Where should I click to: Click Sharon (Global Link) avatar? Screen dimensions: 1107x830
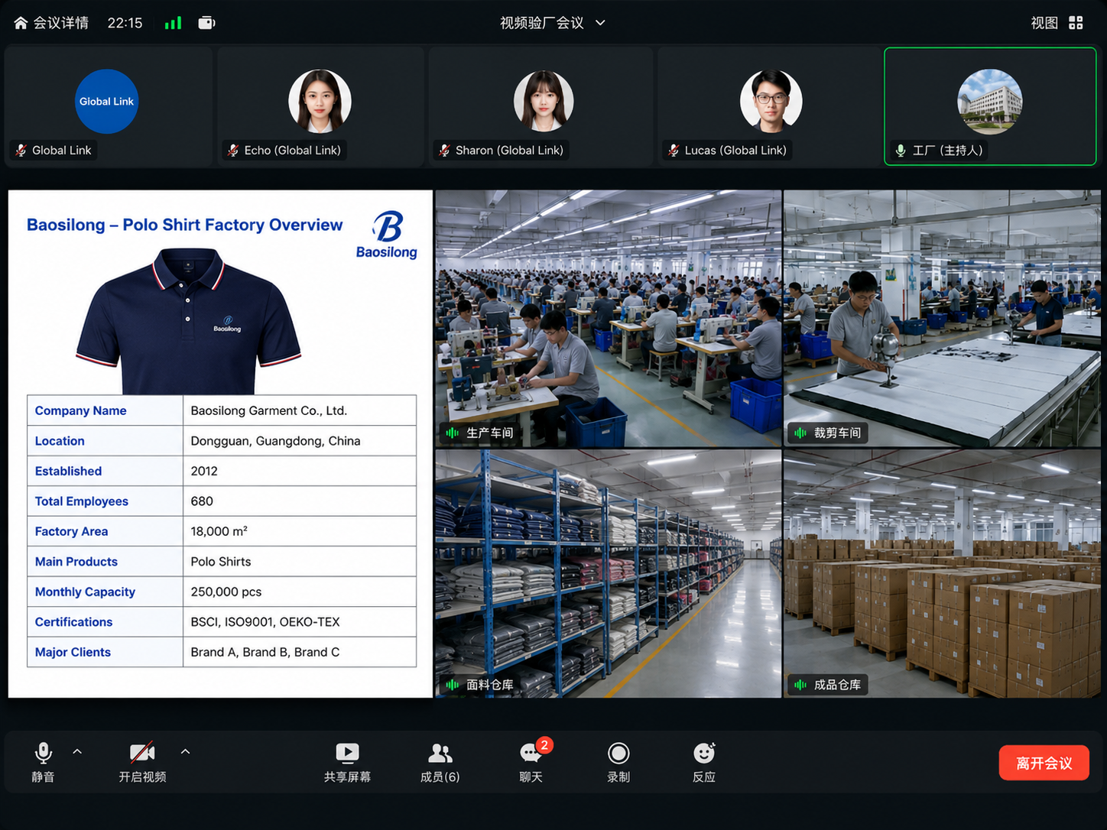point(544,102)
